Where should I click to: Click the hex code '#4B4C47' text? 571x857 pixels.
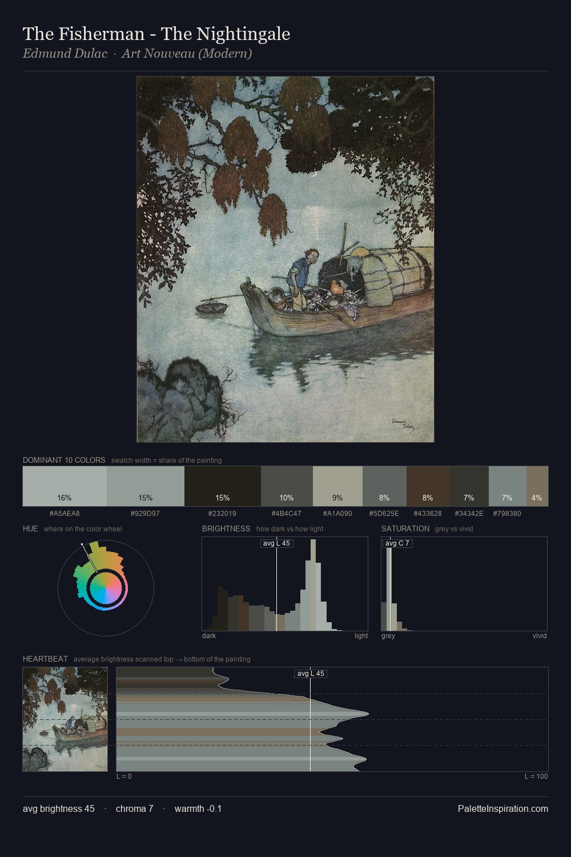[286, 514]
